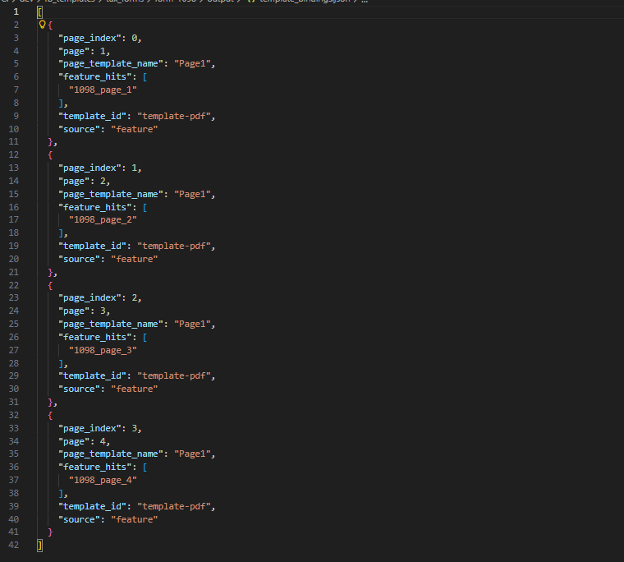The height and width of the screenshot is (562, 624).
Task: Click the "page_index" key on line 3
Action: (x=90, y=39)
